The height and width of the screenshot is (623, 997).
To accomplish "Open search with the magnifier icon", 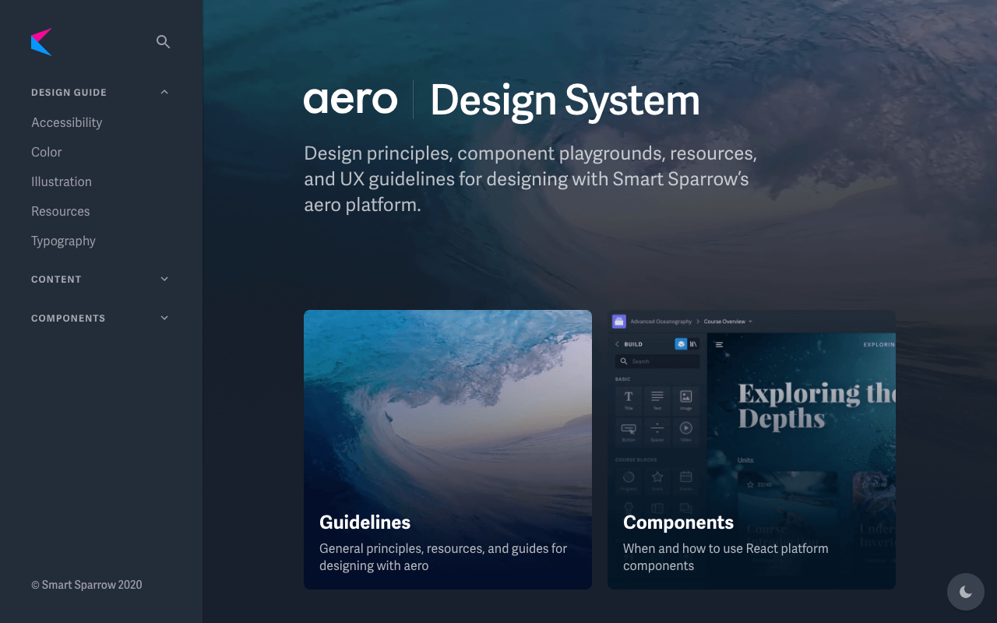I will [x=163, y=42].
